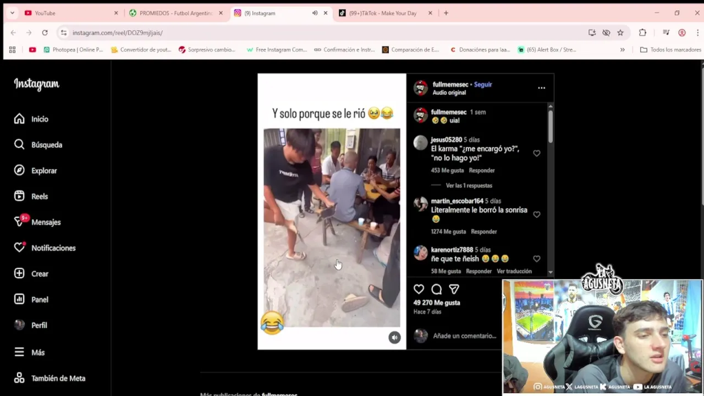Like jesus05280's comment

536,153
